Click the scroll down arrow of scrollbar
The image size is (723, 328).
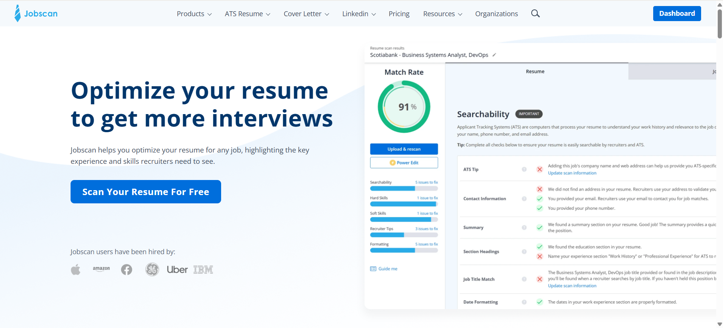coord(720,324)
